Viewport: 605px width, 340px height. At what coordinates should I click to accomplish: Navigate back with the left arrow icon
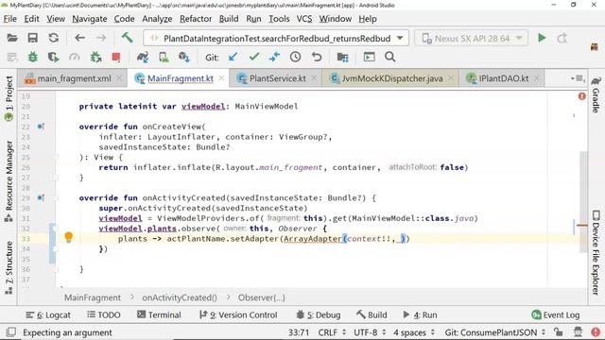(79, 38)
